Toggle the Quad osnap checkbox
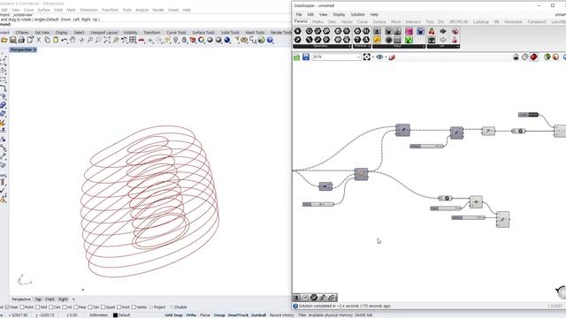The height and width of the screenshot is (318, 566). point(103,307)
